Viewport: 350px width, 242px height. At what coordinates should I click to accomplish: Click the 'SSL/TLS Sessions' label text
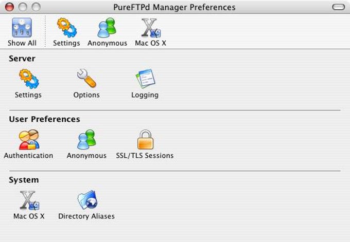(x=145, y=156)
